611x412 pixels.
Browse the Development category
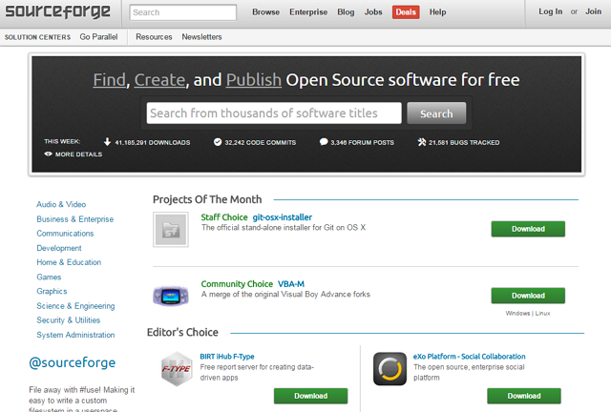click(59, 248)
